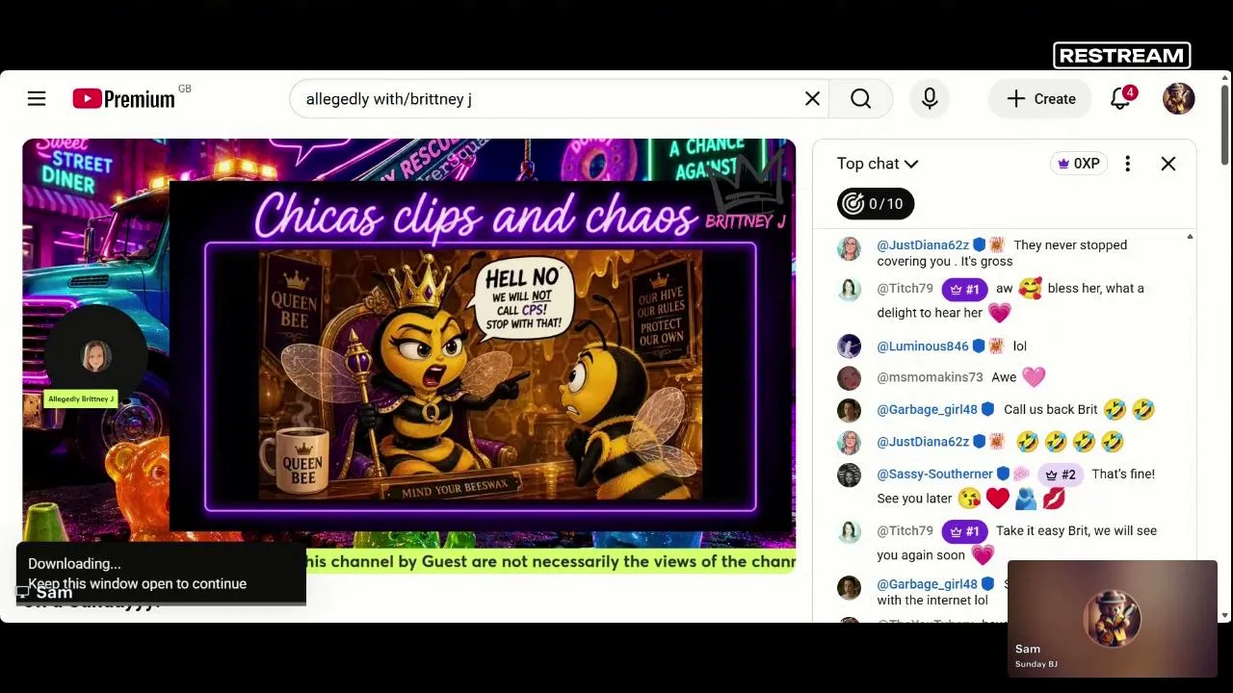
Task: Click moderator shield badge next to @Luminous846
Action: [979, 346]
